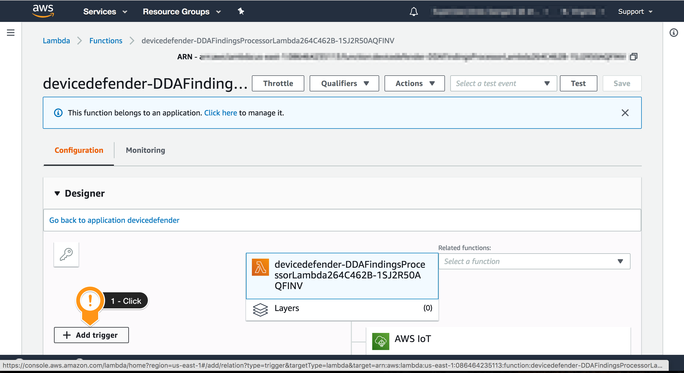
Task: Click the Save button
Action: click(x=622, y=83)
